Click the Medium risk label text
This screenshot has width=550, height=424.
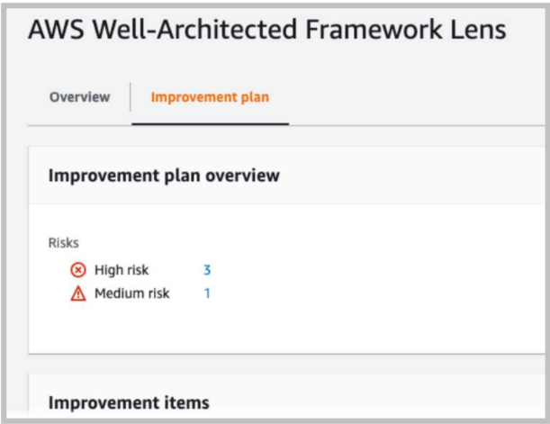pos(132,293)
